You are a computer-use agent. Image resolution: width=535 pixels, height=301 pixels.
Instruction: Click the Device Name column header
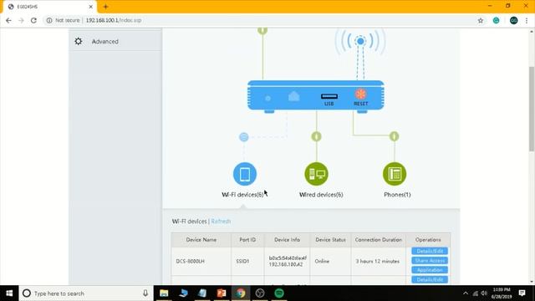[x=201, y=240]
